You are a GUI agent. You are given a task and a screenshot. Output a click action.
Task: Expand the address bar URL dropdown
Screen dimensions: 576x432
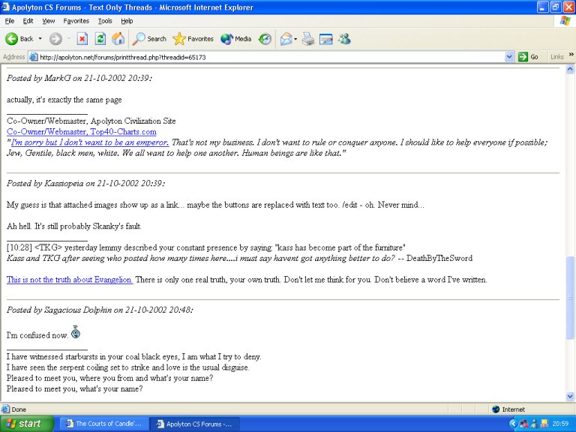point(510,57)
